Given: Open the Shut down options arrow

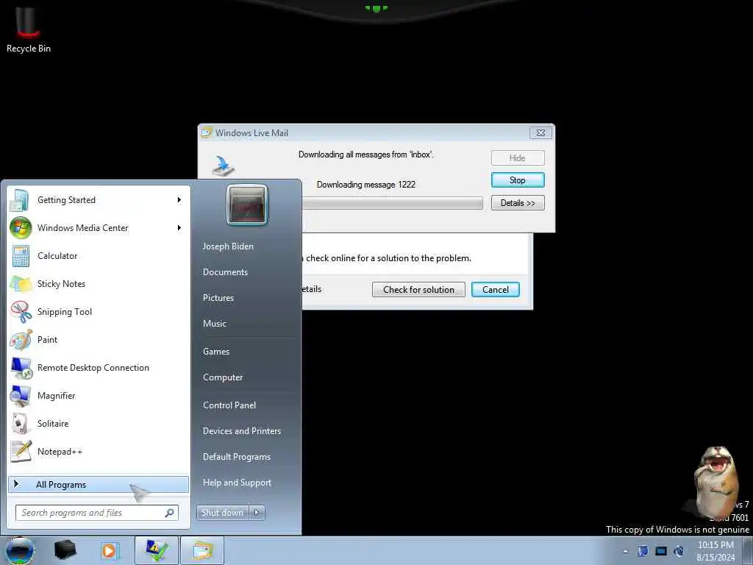Looking at the screenshot, I should click(257, 513).
